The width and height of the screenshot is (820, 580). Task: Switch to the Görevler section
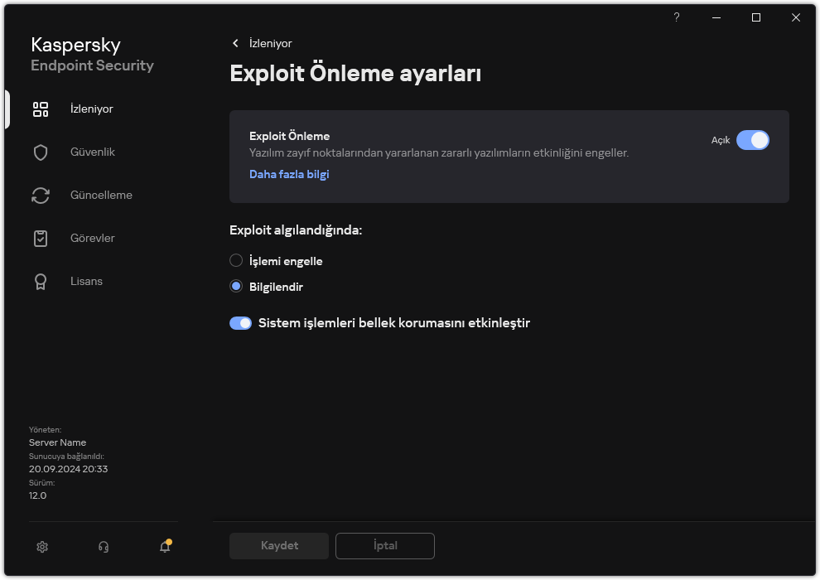point(93,239)
